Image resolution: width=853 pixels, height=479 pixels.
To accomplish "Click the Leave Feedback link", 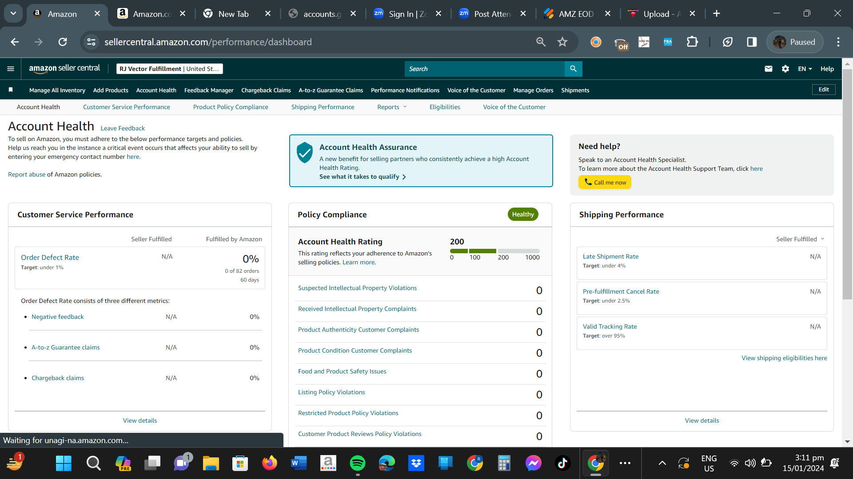I will pos(123,128).
